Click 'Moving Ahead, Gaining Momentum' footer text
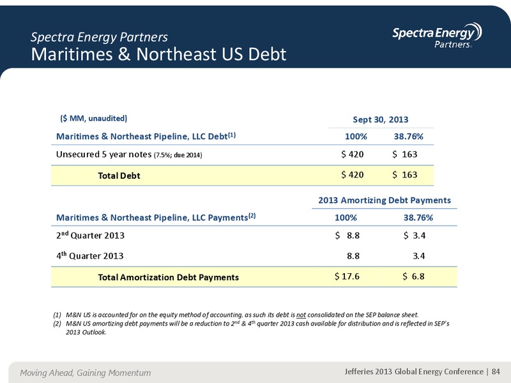The height and width of the screenshot is (383, 511). pyautogui.click(x=86, y=373)
